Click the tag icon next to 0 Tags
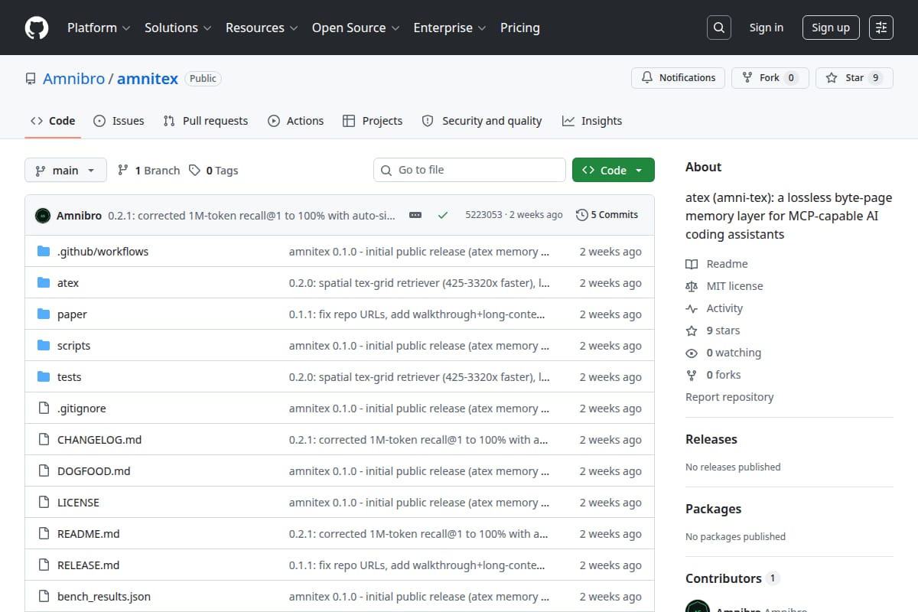918x612 pixels. (195, 170)
